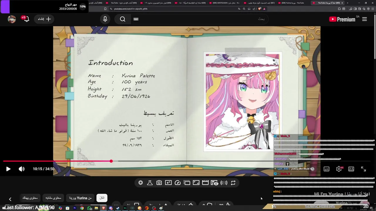Screen dimensions: 376x211
Task: Seek using the red playhead dot
Action: click(111, 161)
